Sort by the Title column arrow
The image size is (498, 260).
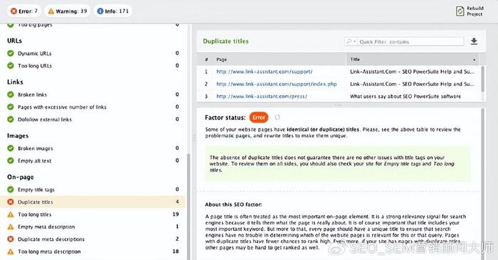pos(475,60)
